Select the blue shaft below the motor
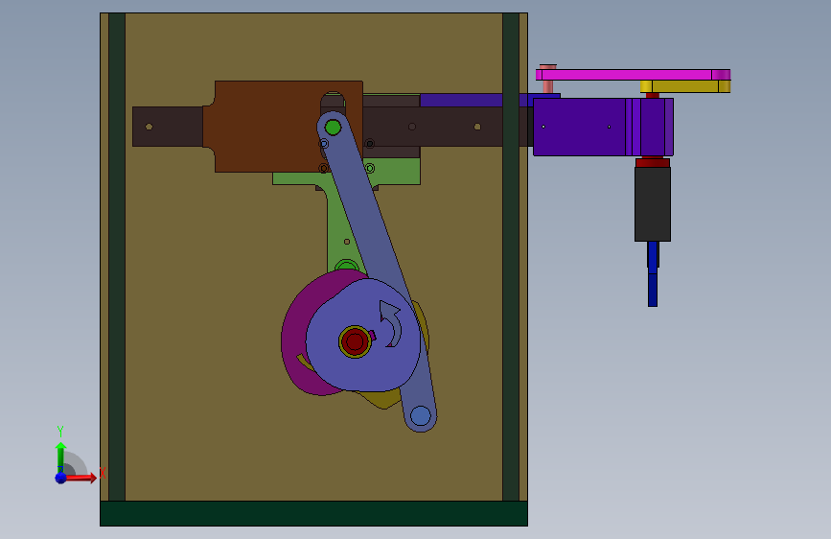 pyautogui.click(x=653, y=273)
